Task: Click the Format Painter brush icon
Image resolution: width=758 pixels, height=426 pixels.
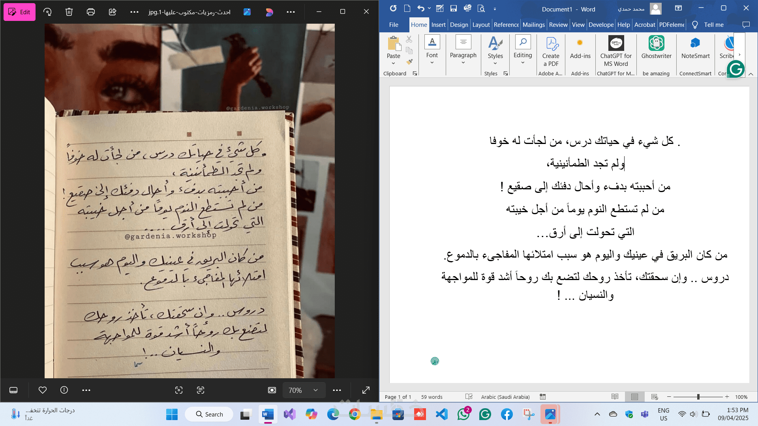Action: click(x=409, y=62)
